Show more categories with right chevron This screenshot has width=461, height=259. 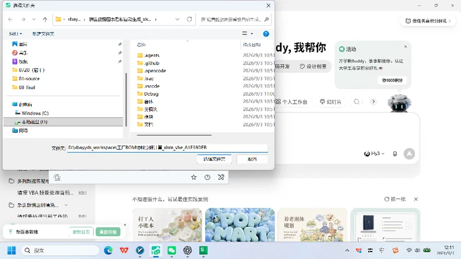point(373,102)
